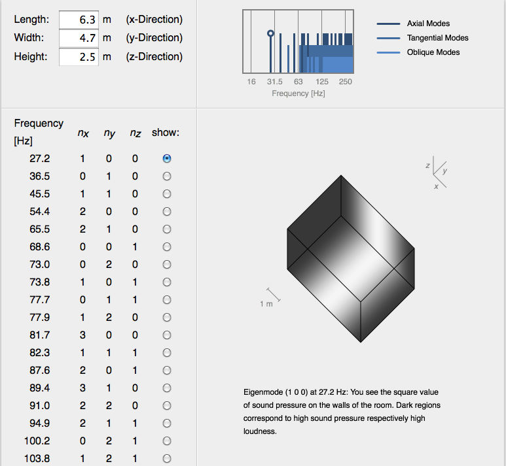Click the frequency value 36.5
Image resolution: width=506 pixels, height=466 pixels.
tap(40, 176)
